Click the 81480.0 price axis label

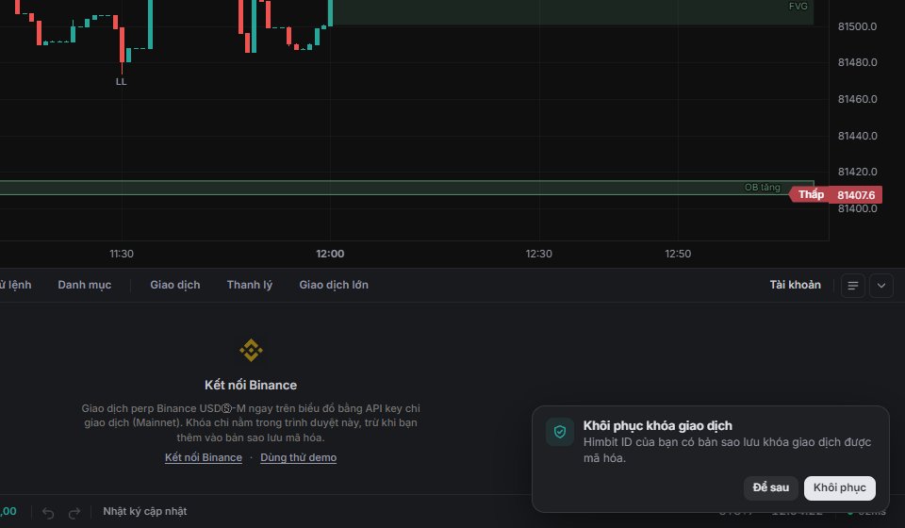click(x=857, y=62)
